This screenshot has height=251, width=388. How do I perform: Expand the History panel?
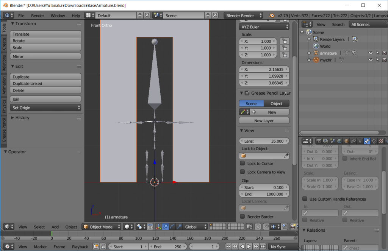[x=13, y=118]
